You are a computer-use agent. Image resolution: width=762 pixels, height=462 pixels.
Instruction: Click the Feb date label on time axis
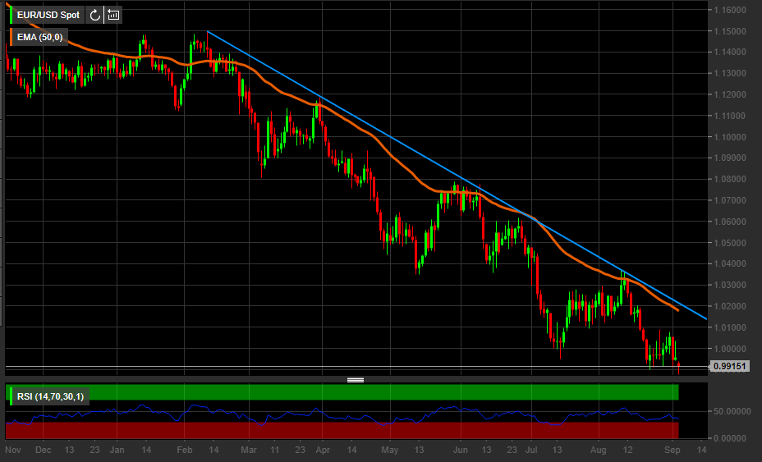(185, 450)
